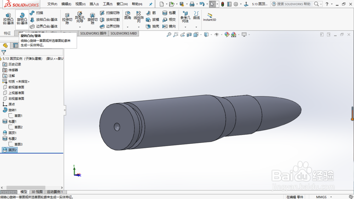Select the Boundary Boss/Base (边界凸台/基体) tool
The image size is (354, 199).
tap(44, 27)
